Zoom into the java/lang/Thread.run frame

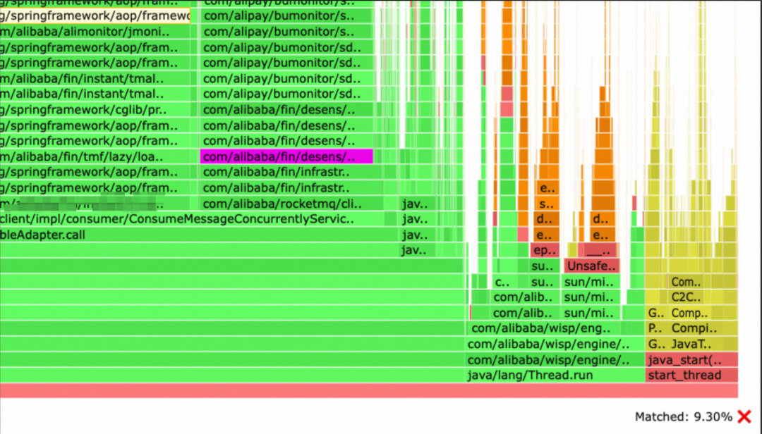pos(555,376)
